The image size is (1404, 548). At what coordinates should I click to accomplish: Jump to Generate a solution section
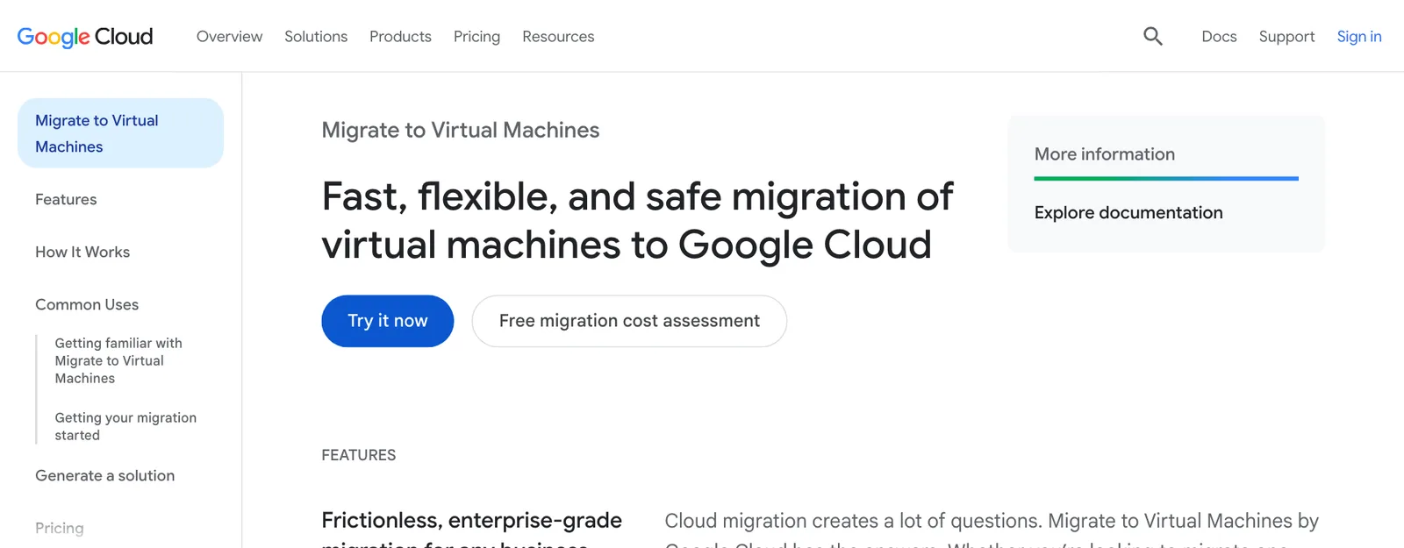(x=104, y=475)
